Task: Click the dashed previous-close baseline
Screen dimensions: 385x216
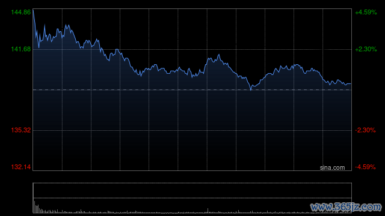Action: point(192,90)
